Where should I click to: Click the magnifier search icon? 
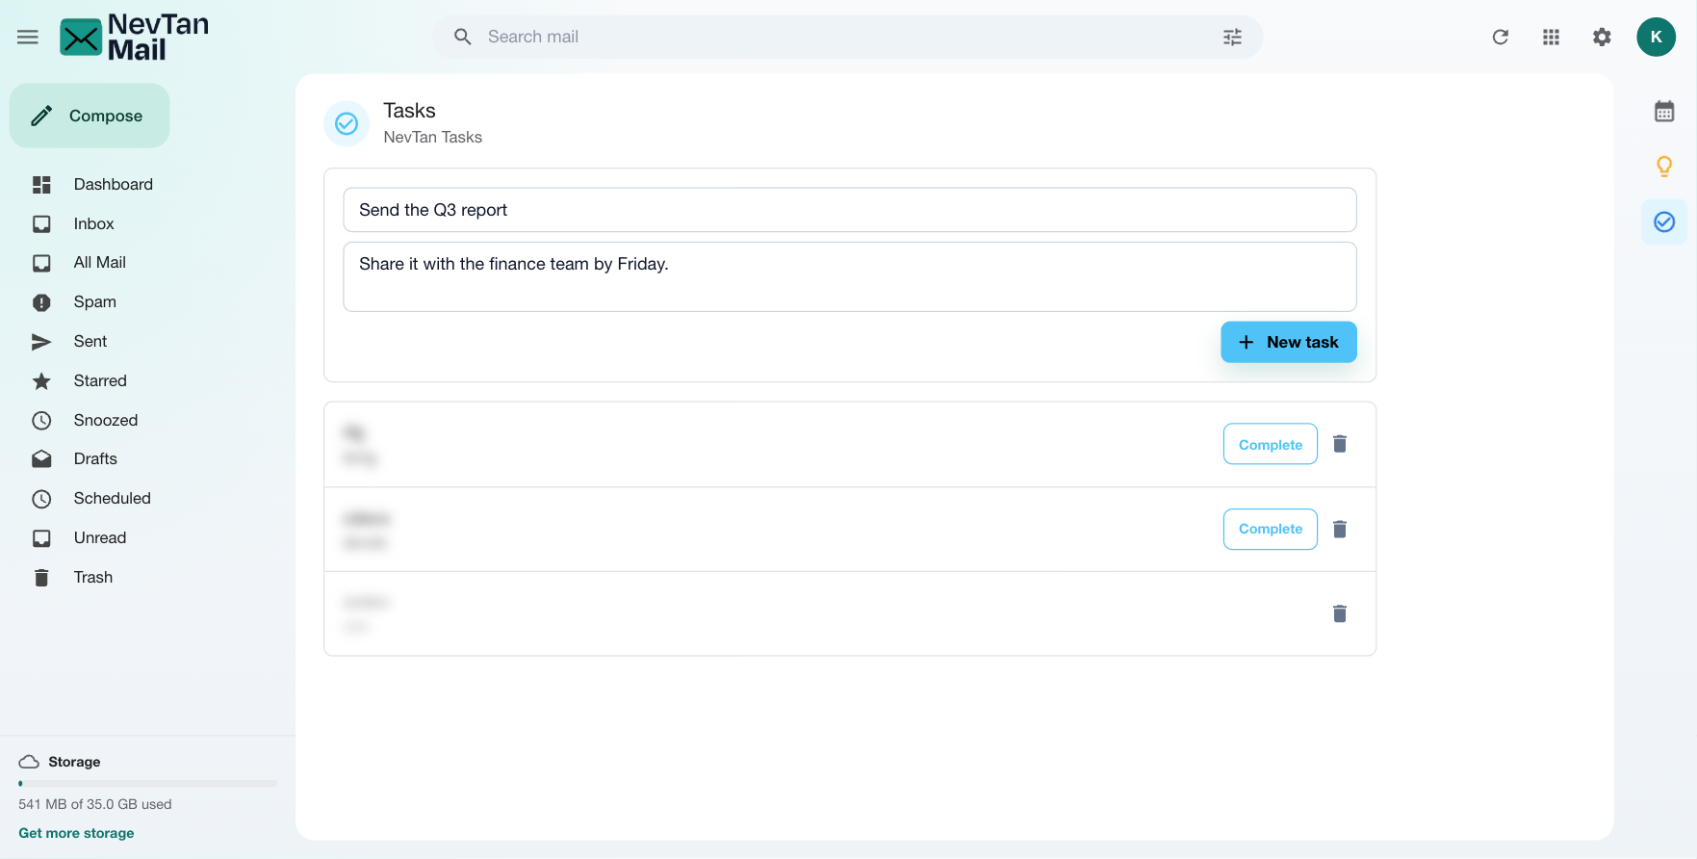[x=463, y=37]
